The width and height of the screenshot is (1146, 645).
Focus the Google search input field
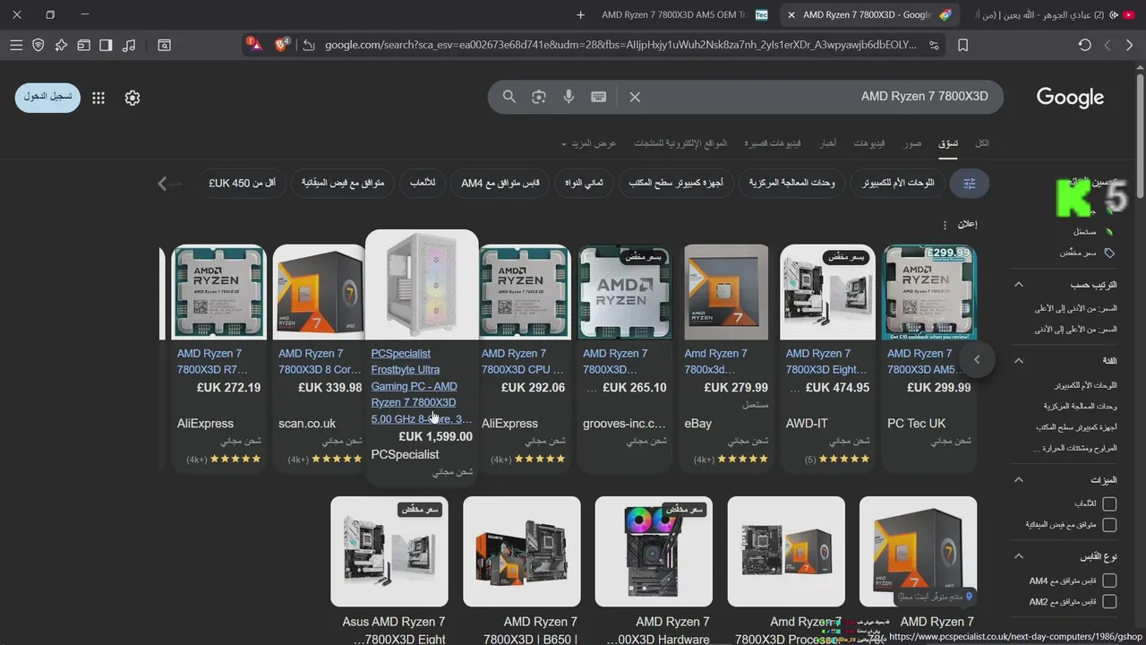pos(817,97)
